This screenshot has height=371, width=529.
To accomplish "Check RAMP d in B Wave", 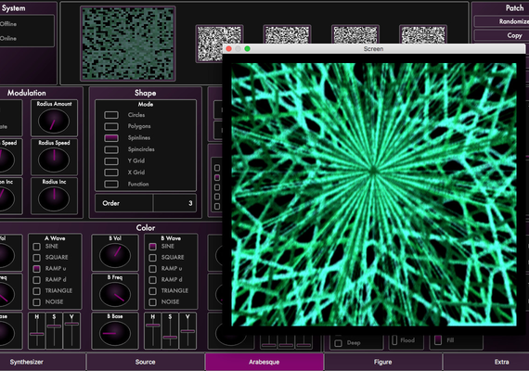I will coord(152,280).
